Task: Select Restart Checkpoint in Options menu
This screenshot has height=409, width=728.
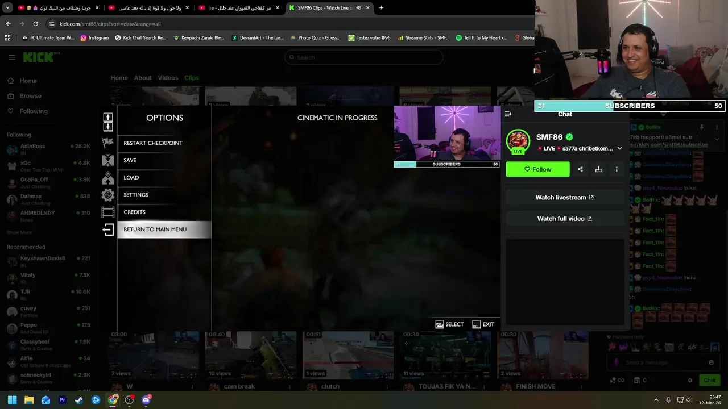Action: 164,143
